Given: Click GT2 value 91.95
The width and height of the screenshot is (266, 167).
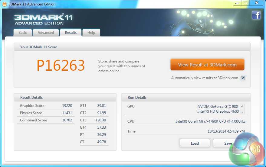Looking at the screenshot, I should [x=101, y=113].
